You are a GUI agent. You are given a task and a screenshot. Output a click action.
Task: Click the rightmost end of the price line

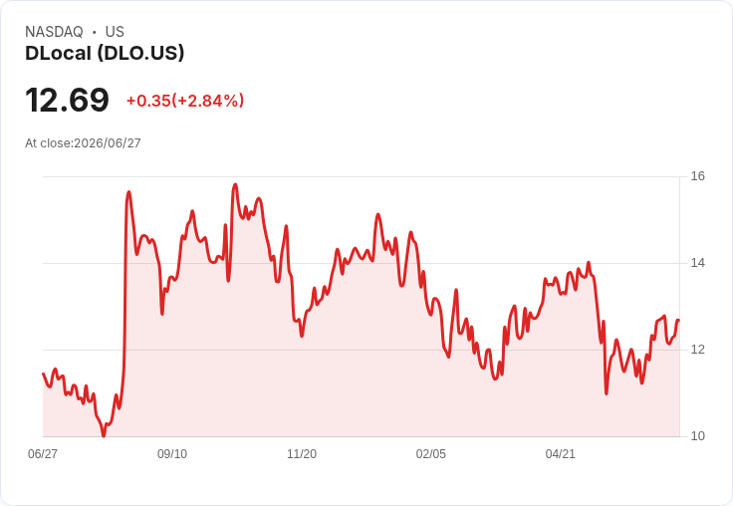678,320
